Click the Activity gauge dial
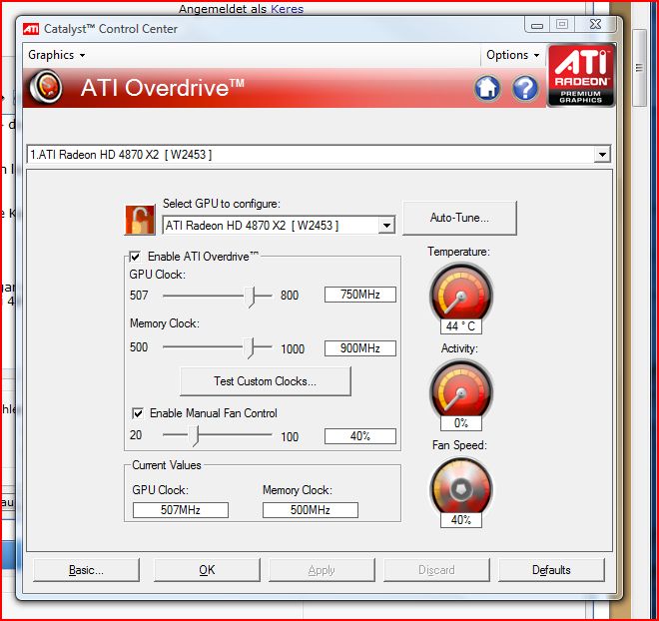659x621 pixels. pos(461,389)
